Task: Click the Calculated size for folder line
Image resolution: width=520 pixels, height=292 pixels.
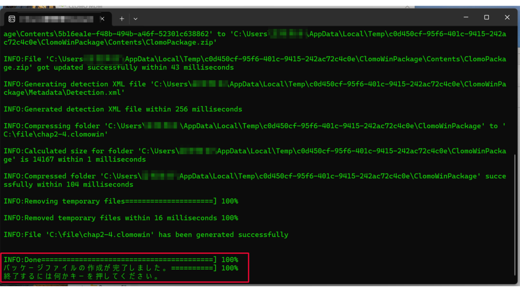Action: click(x=254, y=155)
